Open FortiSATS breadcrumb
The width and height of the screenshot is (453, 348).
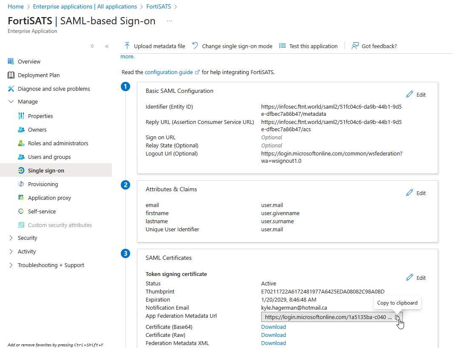coord(159,6)
